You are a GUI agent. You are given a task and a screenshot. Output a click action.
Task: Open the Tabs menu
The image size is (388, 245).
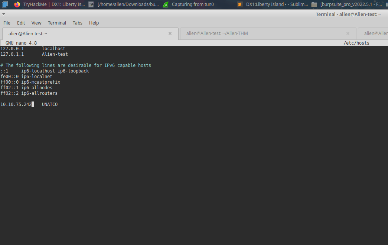click(x=77, y=23)
